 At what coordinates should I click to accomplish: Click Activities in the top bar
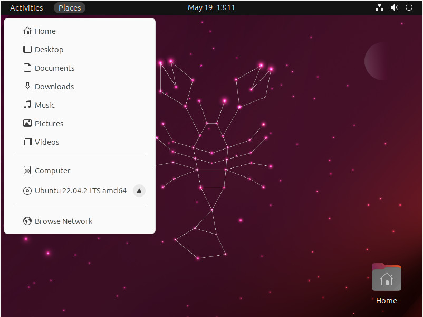26,7
